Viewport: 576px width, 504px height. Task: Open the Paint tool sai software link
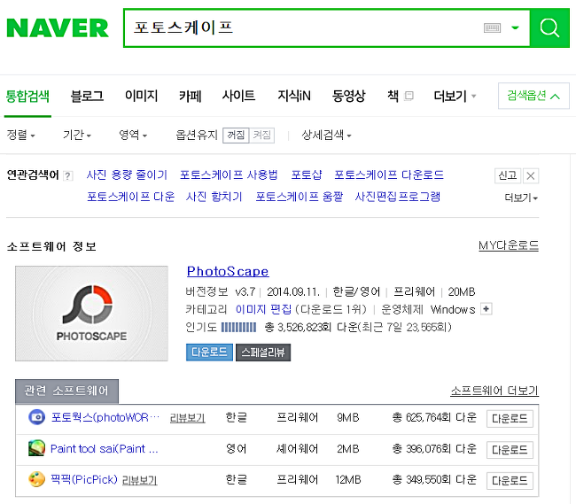[x=105, y=448]
